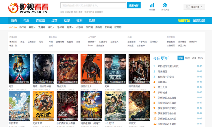Select the 国产剧 hot category
This screenshot has height=127, width=212.
[x=89, y=27]
